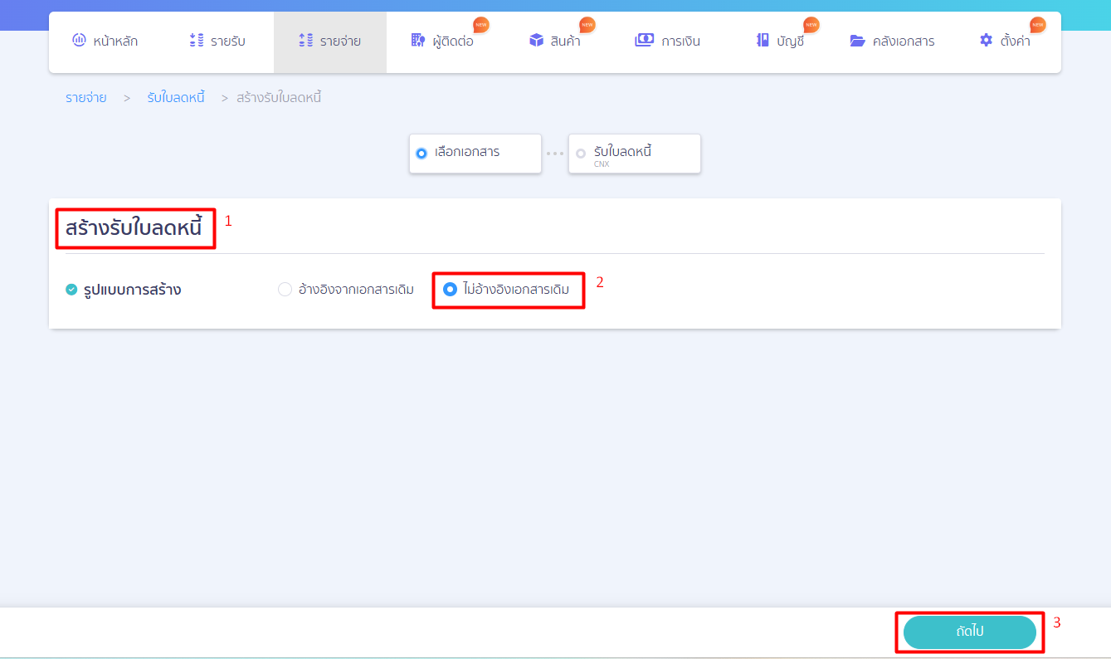Click the gear icon beside ตั้งค่า
1111x659 pixels.
click(986, 40)
